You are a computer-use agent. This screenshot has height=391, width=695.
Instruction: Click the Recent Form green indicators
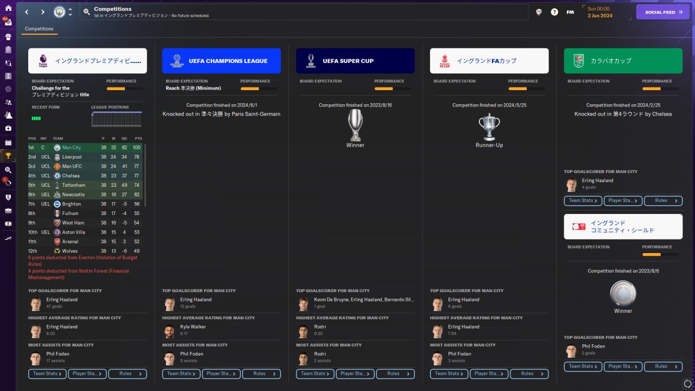click(x=36, y=118)
